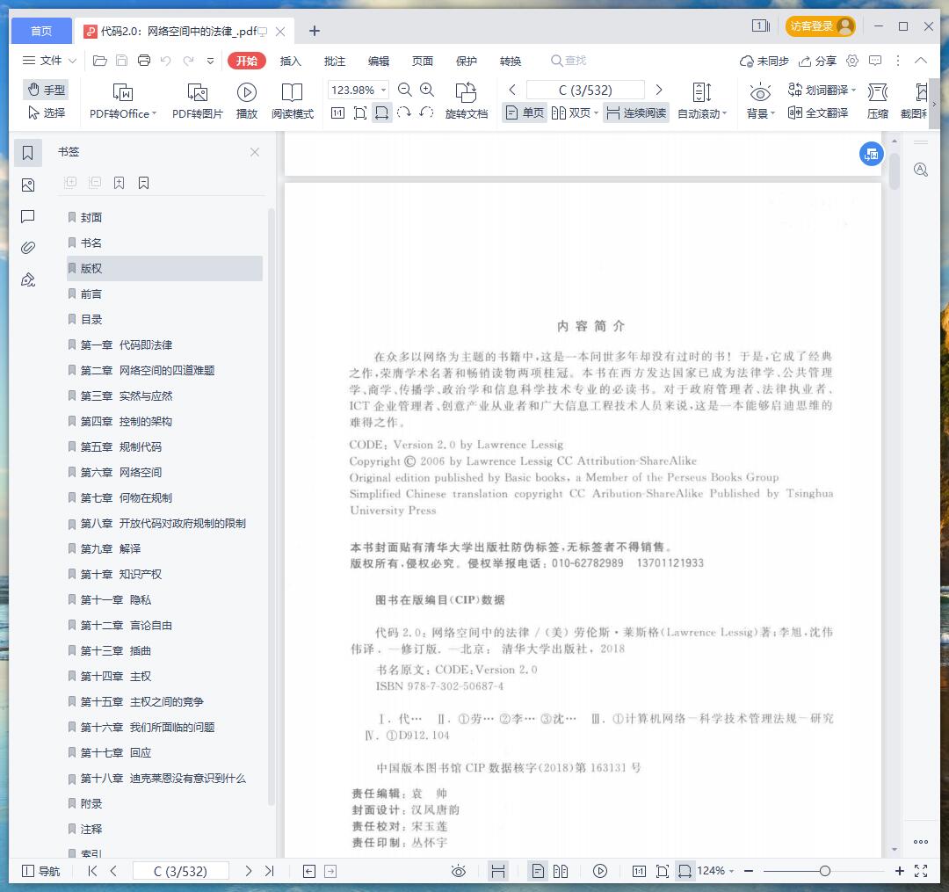Viewport: 949px width, 892px height.
Task: Click the zoom slider handle in status bar
Action: [x=824, y=871]
